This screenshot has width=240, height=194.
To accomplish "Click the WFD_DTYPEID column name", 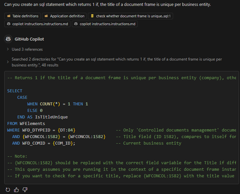I will (x=36, y=130).
